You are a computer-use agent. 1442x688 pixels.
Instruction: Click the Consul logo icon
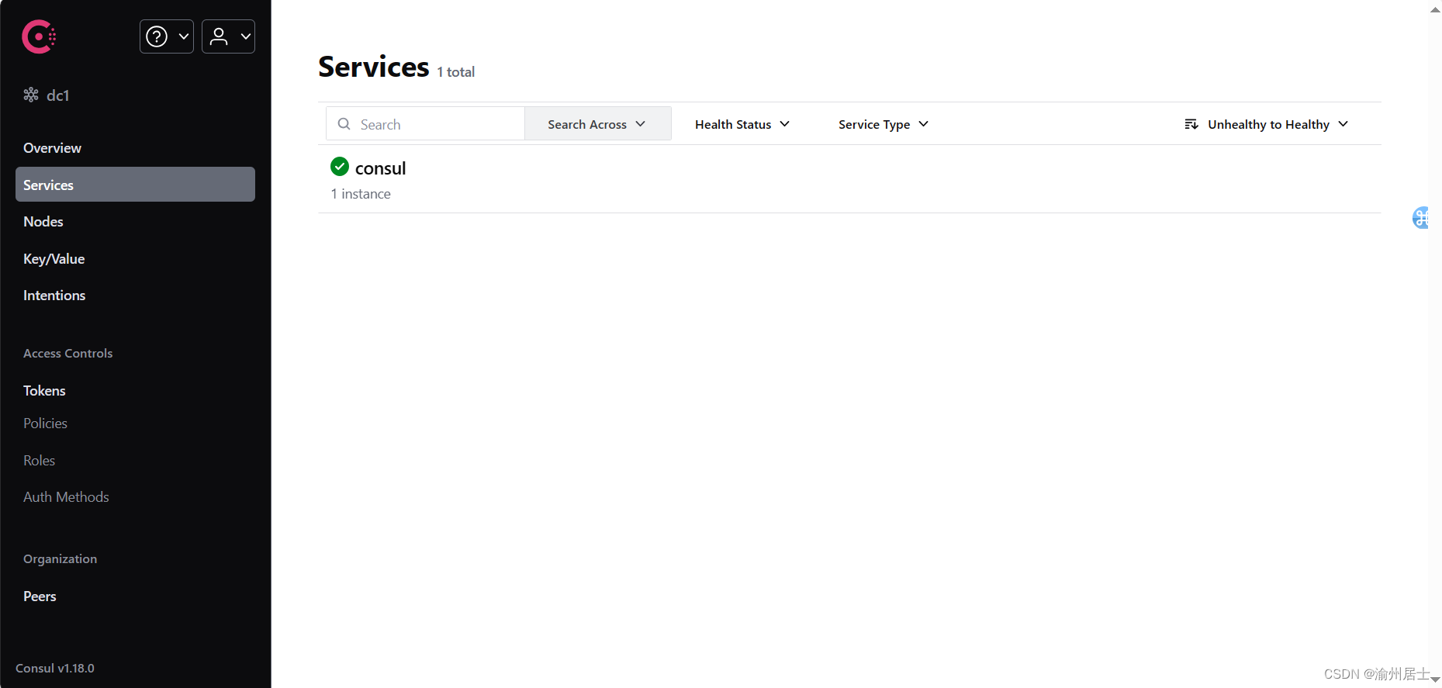coord(39,36)
